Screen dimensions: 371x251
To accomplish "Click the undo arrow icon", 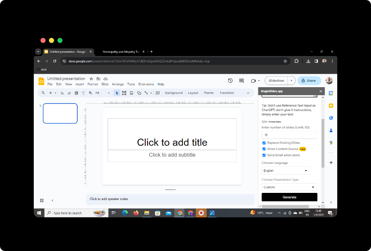I will coord(62,93).
